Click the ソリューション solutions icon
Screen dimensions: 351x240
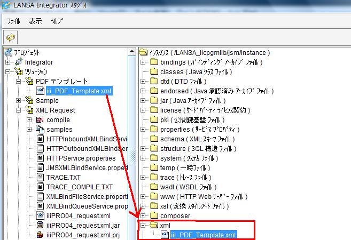[19, 71]
